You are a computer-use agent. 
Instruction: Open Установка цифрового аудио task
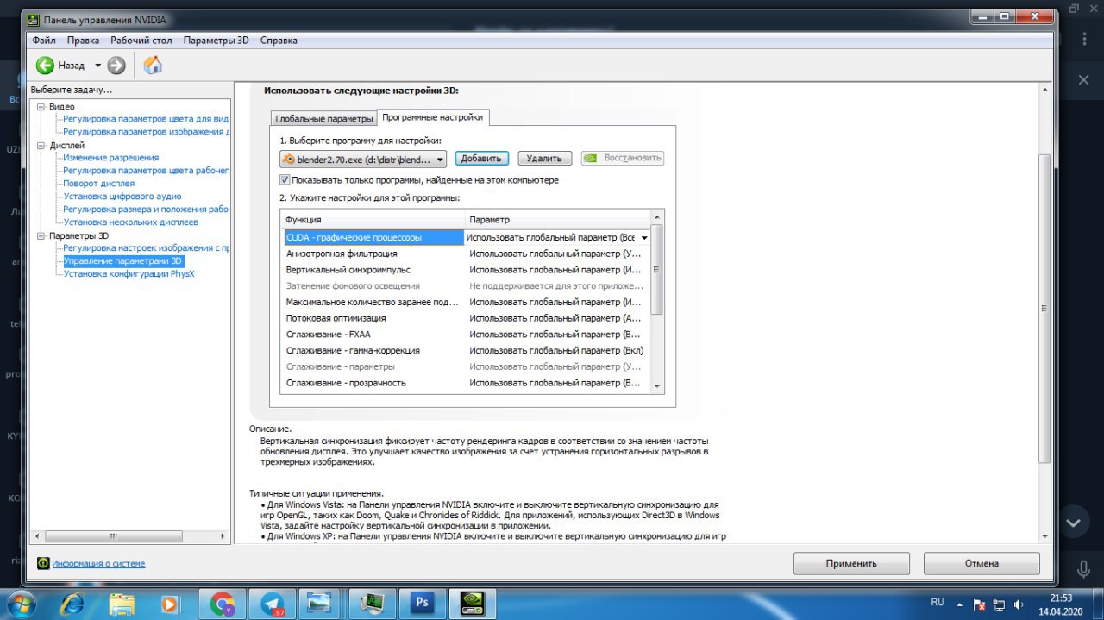click(122, 197)
